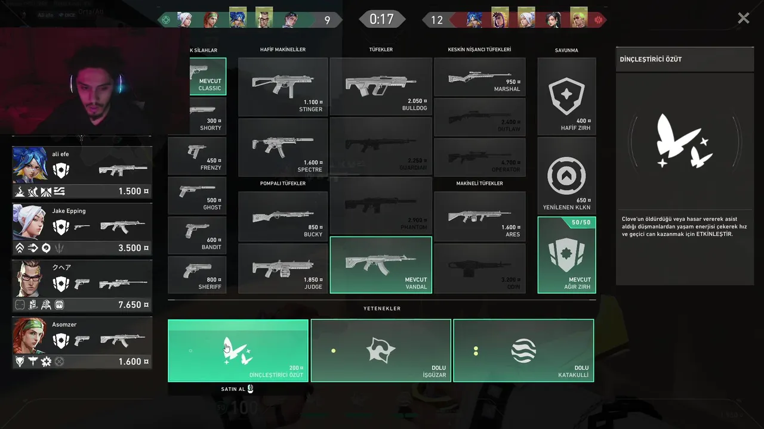The height and width of the screenshot is (429, 764).
Task: Open teammate Jake Epping's card
Action: [82, 229]
